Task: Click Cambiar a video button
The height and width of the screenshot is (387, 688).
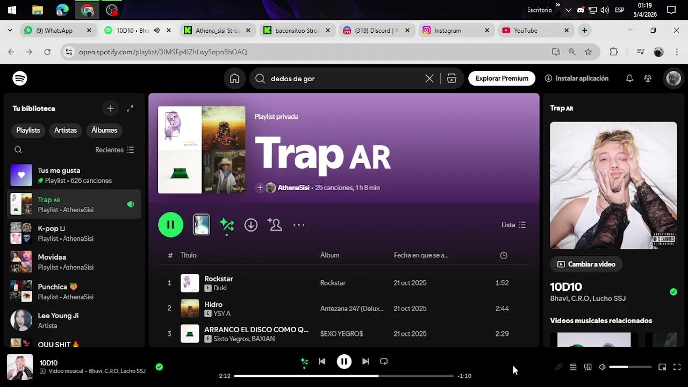Action: (586, 264)
